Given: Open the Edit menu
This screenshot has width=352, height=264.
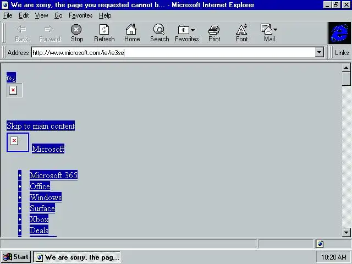Looking at the screenshot, I should [x=24, y=15].
